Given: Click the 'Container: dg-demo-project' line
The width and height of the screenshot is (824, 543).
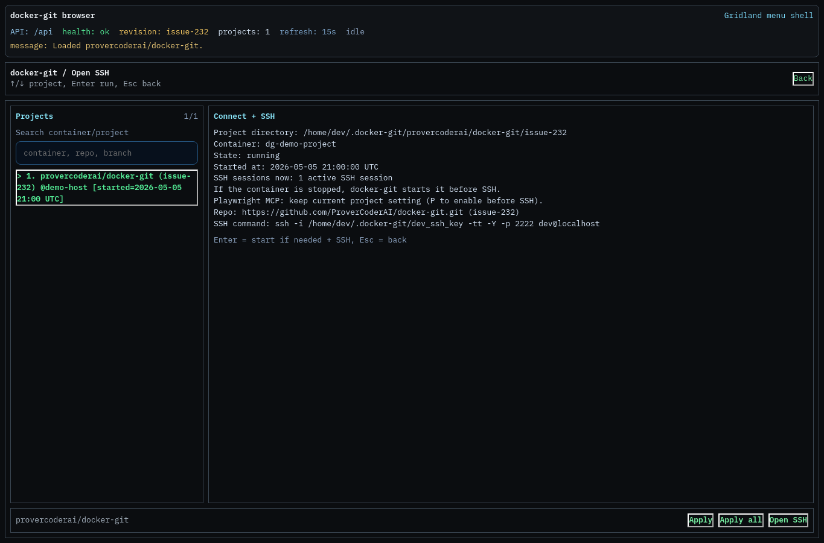Looking at the screenshot, I should click(275, 144).
